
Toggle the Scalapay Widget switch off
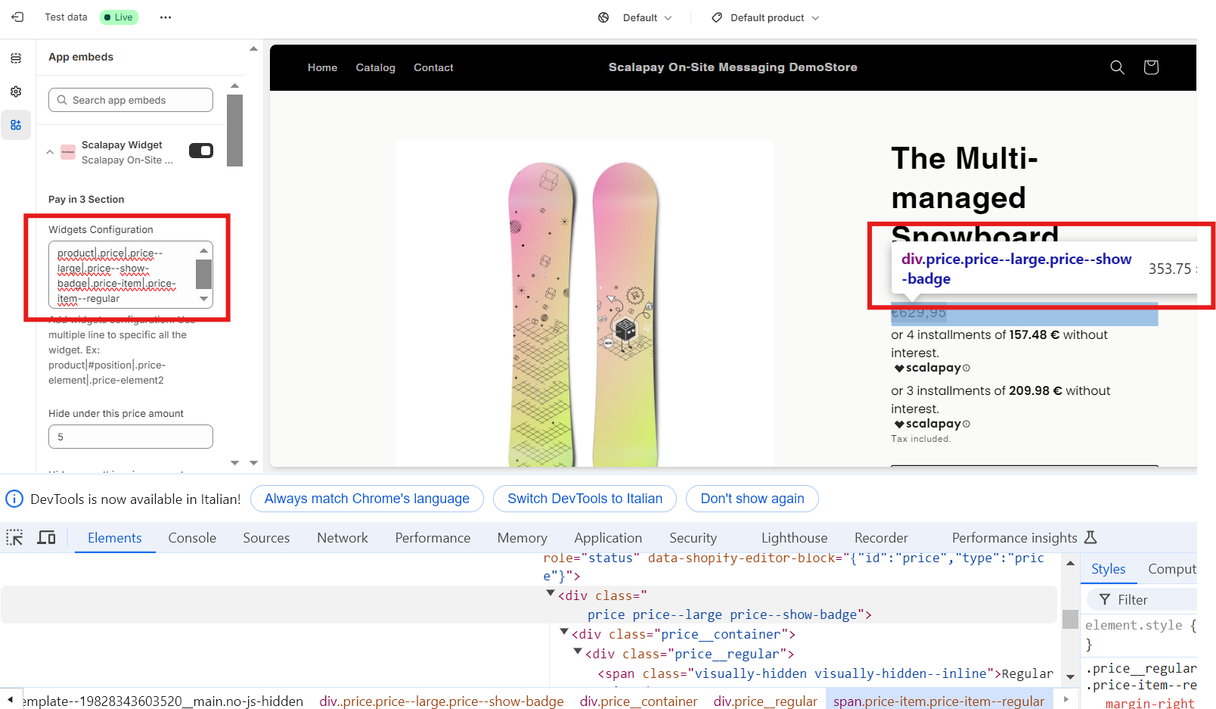pos(201,151)
